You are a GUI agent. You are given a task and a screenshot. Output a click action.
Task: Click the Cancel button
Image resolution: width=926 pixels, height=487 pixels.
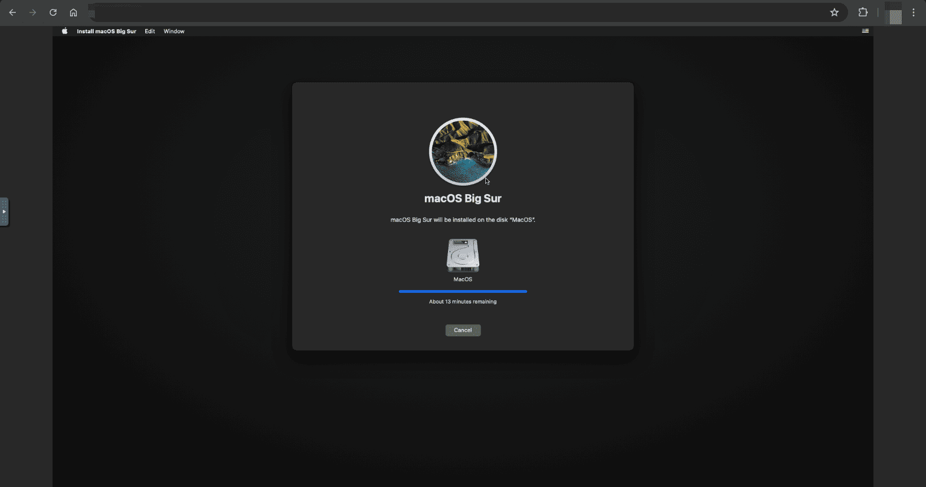pos(463,330)
